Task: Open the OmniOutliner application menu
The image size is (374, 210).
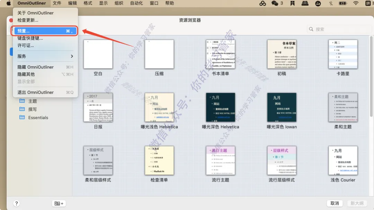Action: (32, 3)
